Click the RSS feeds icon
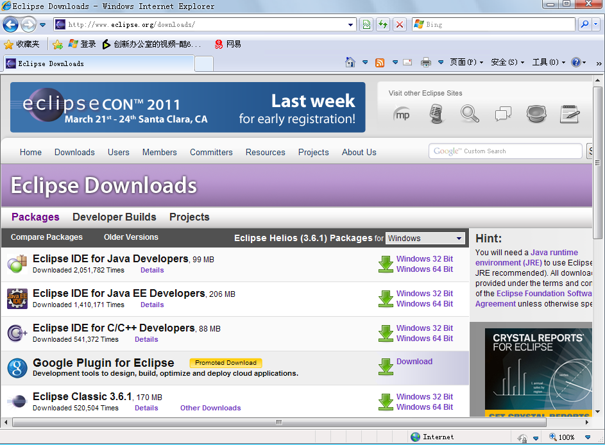The image size is (605, 445). (380, 62)
